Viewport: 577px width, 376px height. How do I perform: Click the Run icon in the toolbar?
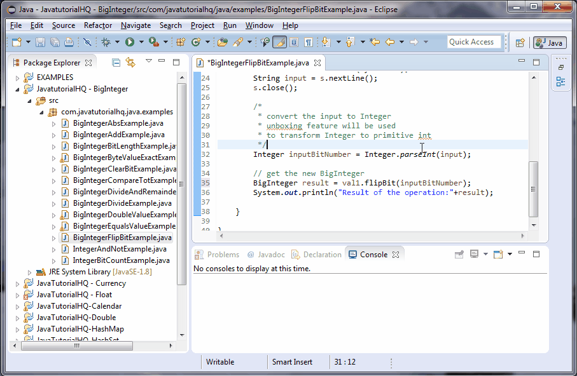pos(129,42)
